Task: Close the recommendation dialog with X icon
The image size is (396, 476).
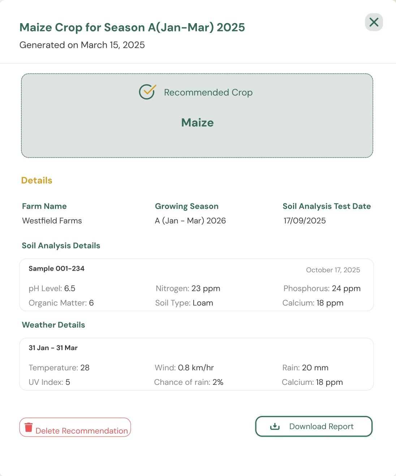Action: click(x=374, y=22)
